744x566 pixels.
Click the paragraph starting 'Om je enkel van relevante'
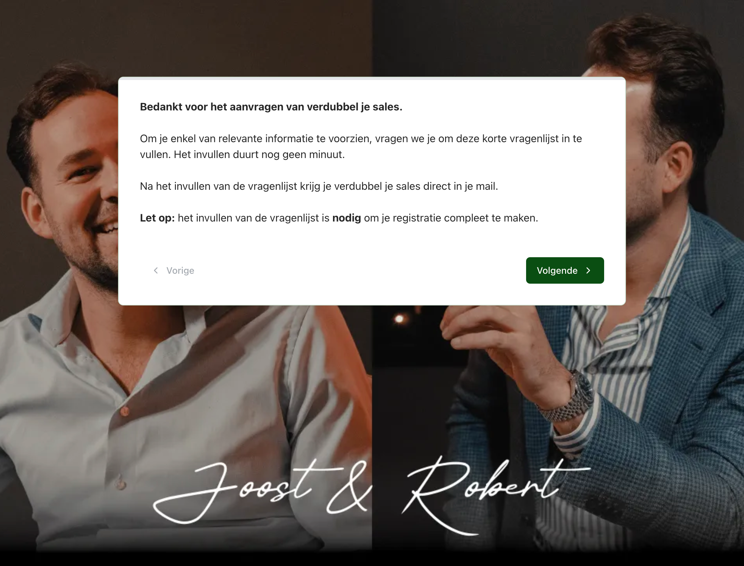tap(361, 146)
